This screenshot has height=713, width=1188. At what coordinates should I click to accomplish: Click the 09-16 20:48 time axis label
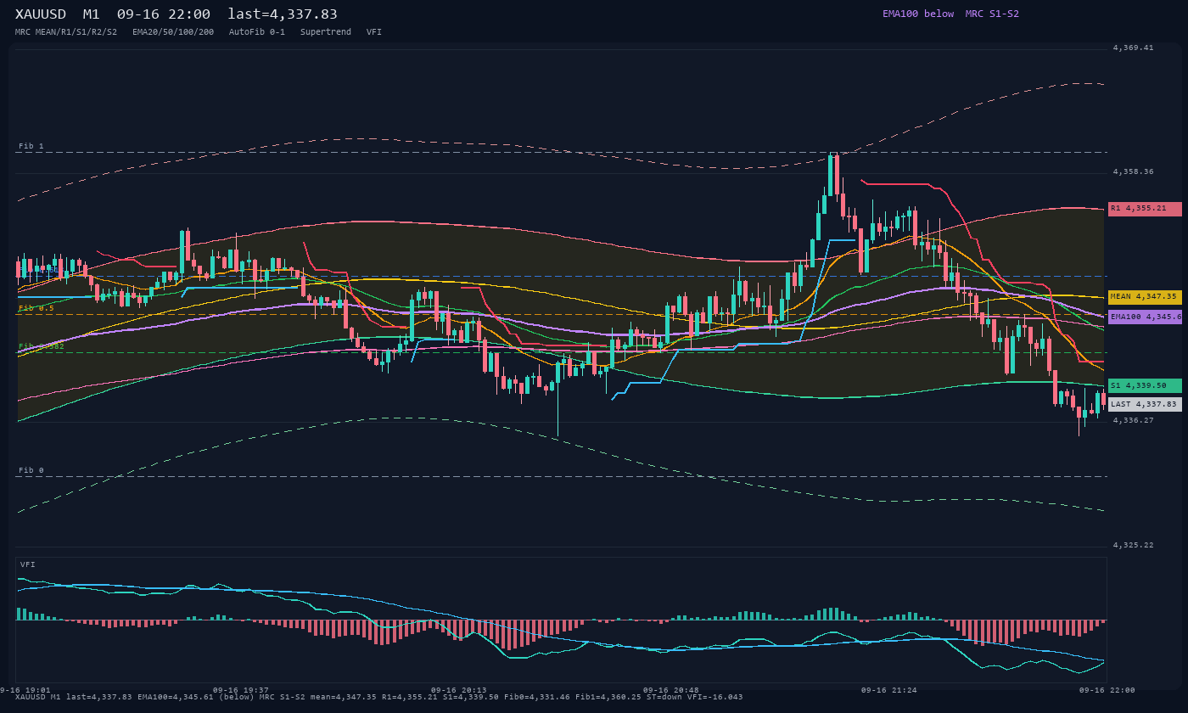[x=671, y=690]
